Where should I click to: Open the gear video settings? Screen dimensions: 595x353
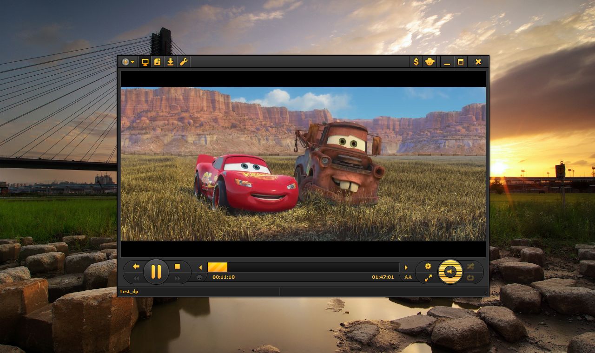[428, 266]
